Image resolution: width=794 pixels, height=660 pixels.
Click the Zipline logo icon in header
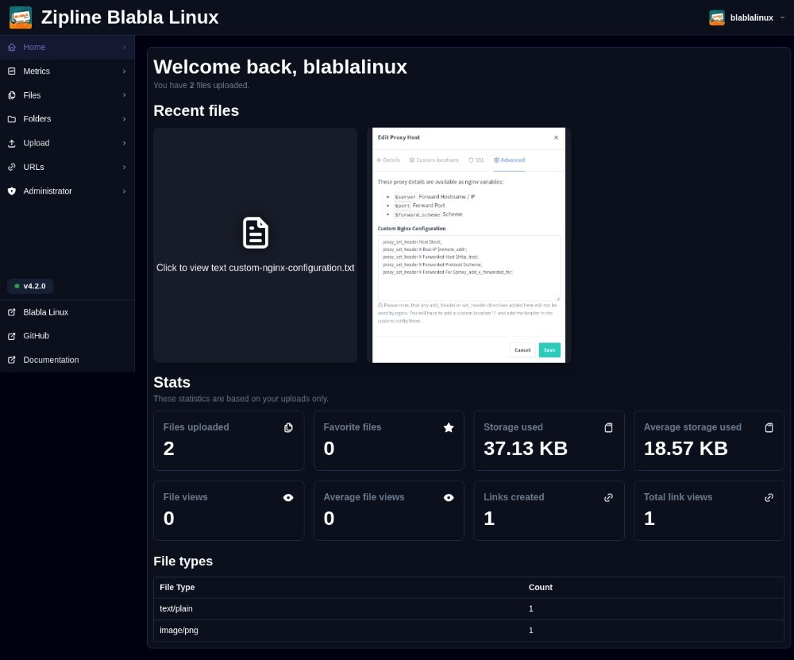pyautogui.click(x=21, y=17)
